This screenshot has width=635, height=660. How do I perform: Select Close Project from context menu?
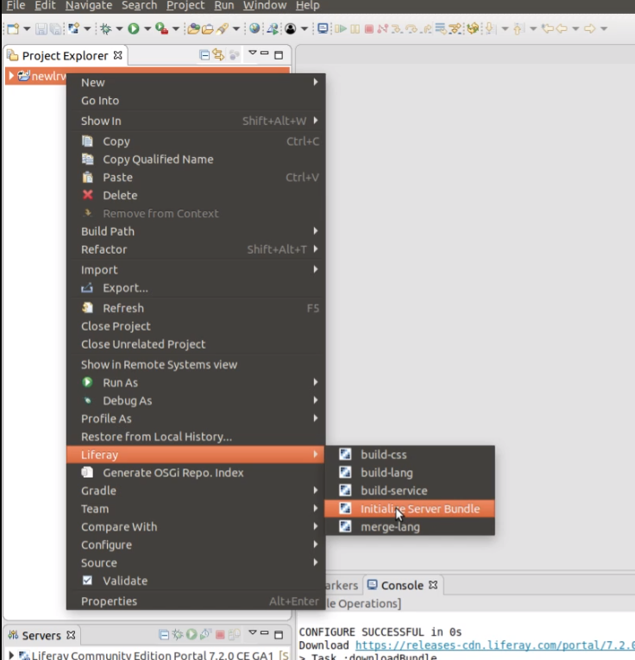(196, 326)
